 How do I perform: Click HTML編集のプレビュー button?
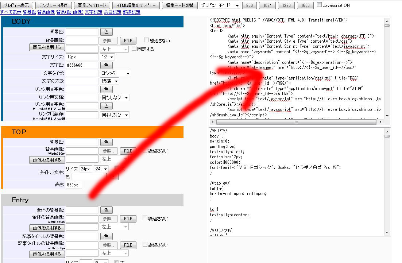(136, 5)
